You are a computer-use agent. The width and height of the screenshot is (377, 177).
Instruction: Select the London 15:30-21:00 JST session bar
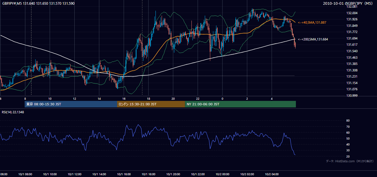point(151,104)
